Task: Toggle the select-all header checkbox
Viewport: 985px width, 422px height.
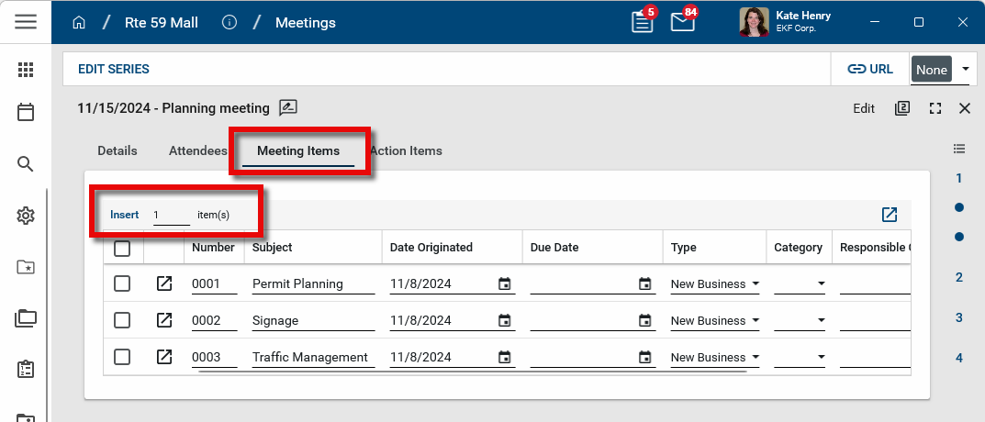Action: click(122, 248)
